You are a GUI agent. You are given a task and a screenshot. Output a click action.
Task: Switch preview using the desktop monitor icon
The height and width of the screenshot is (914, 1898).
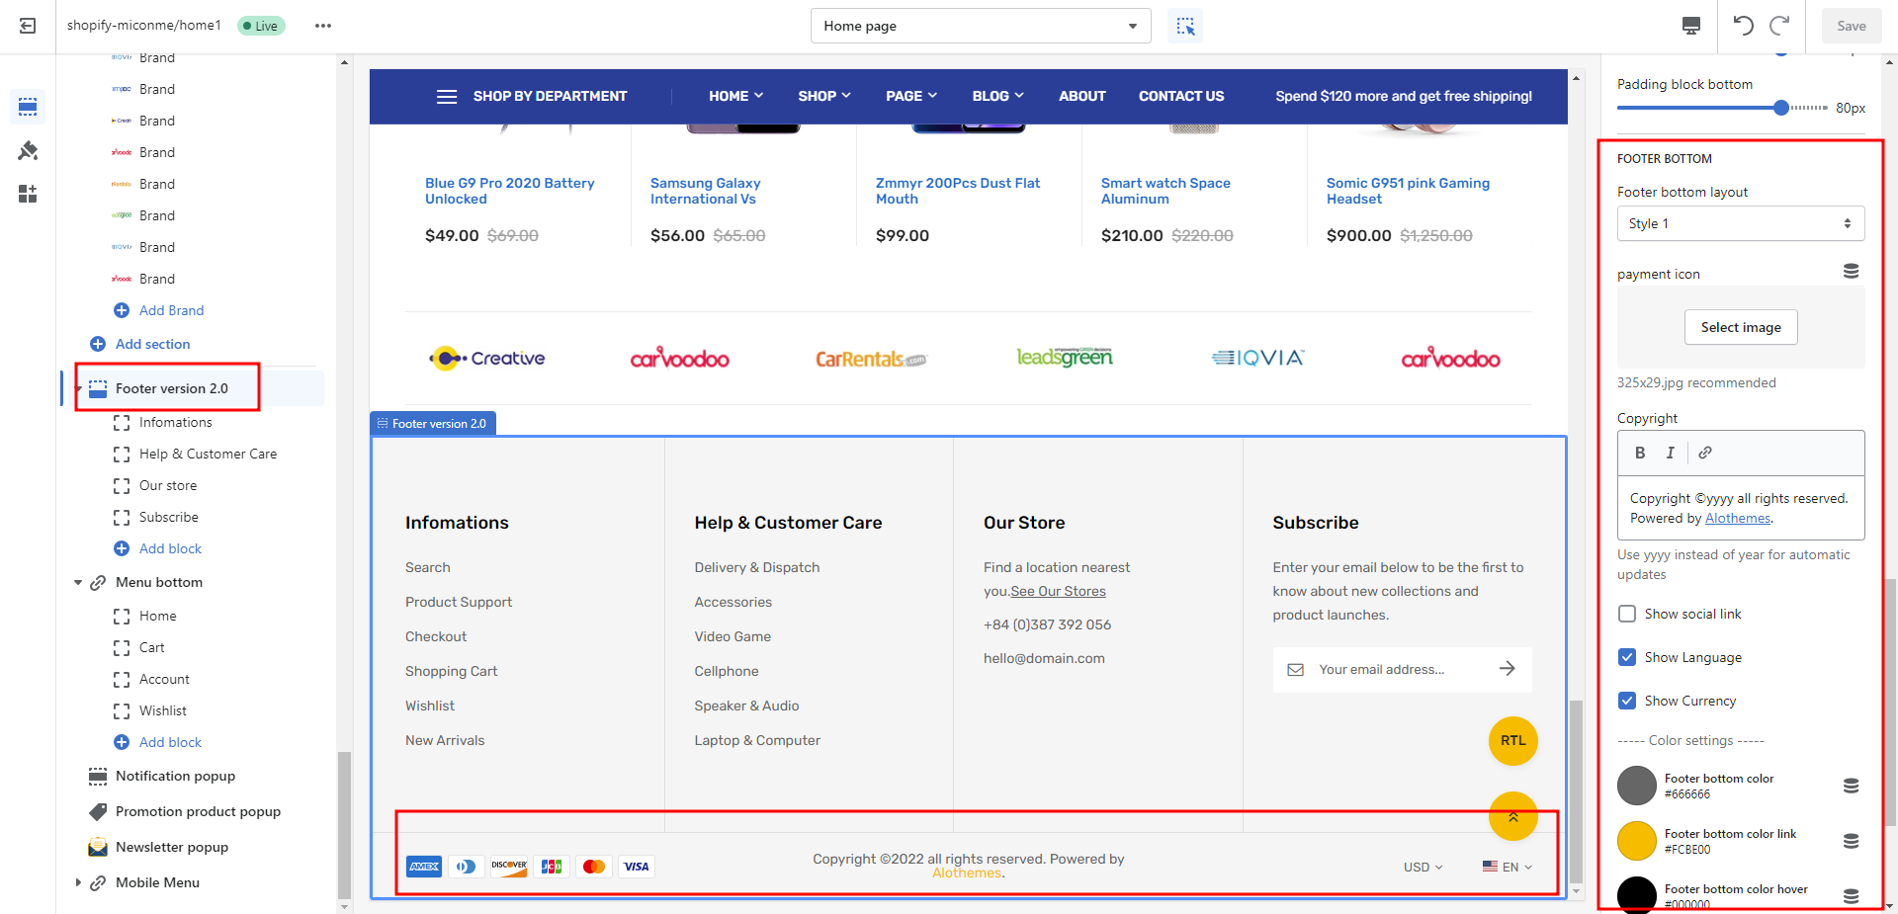(x=1691, y=26)
